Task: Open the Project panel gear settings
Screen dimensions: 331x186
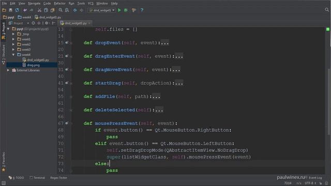Action: pyautogui.click(x=47, y=23)
